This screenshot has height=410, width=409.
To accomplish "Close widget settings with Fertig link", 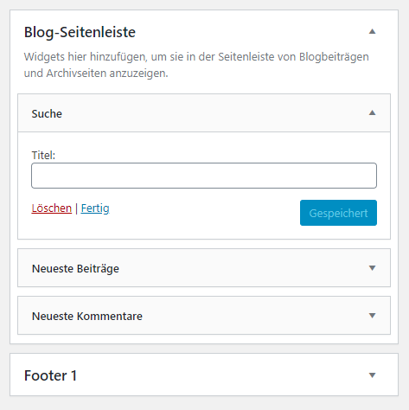I will coord(95,208).
